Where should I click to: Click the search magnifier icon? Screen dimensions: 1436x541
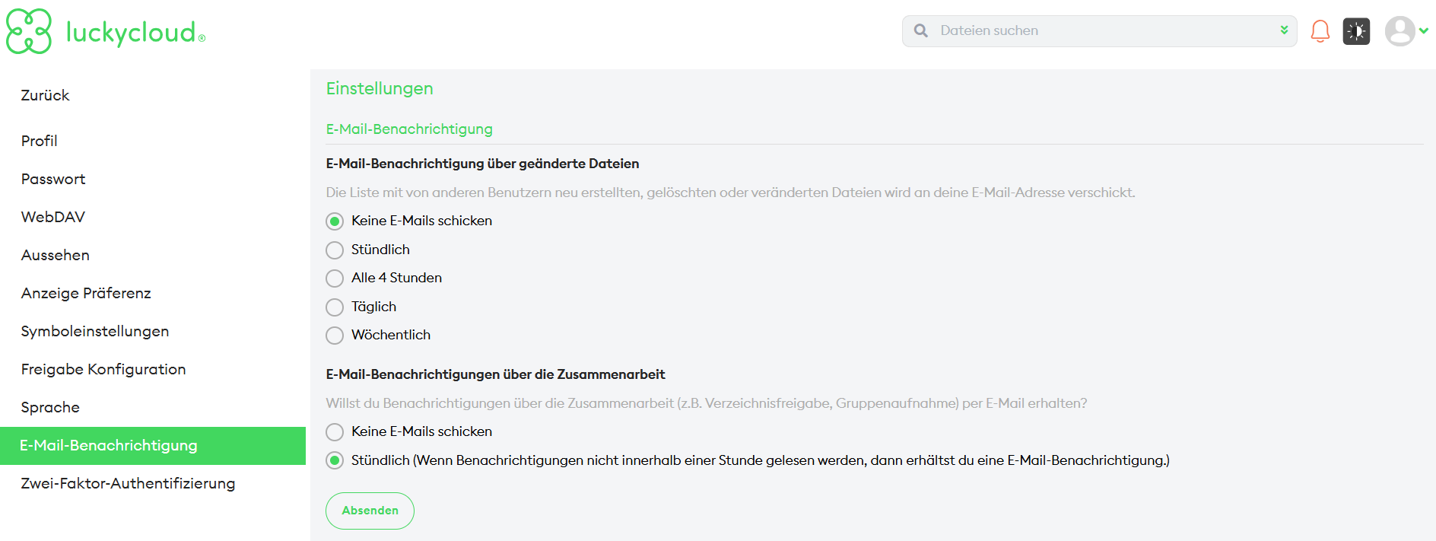click(x=921, y=31)
